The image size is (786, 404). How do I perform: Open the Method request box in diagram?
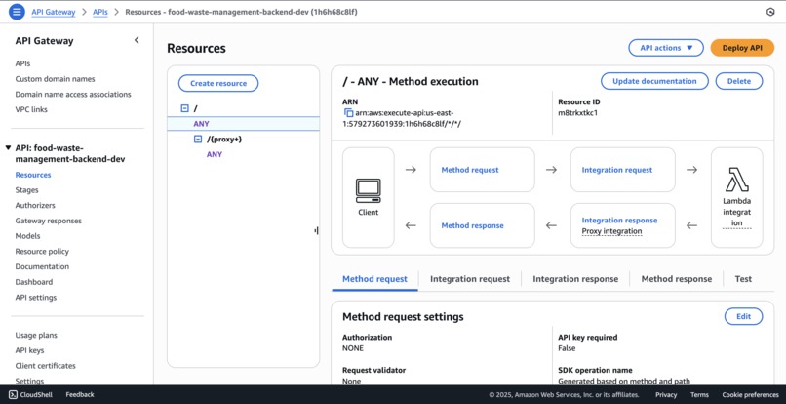[x=482, y=170]
